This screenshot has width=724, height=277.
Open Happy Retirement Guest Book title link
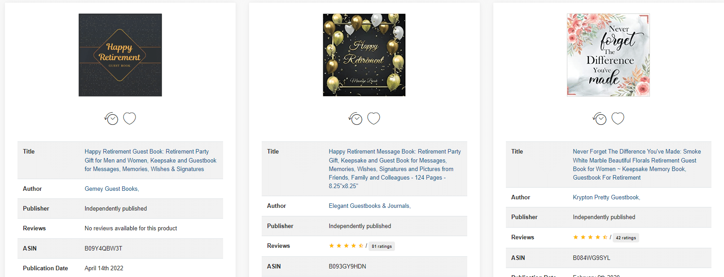[150, 160]
